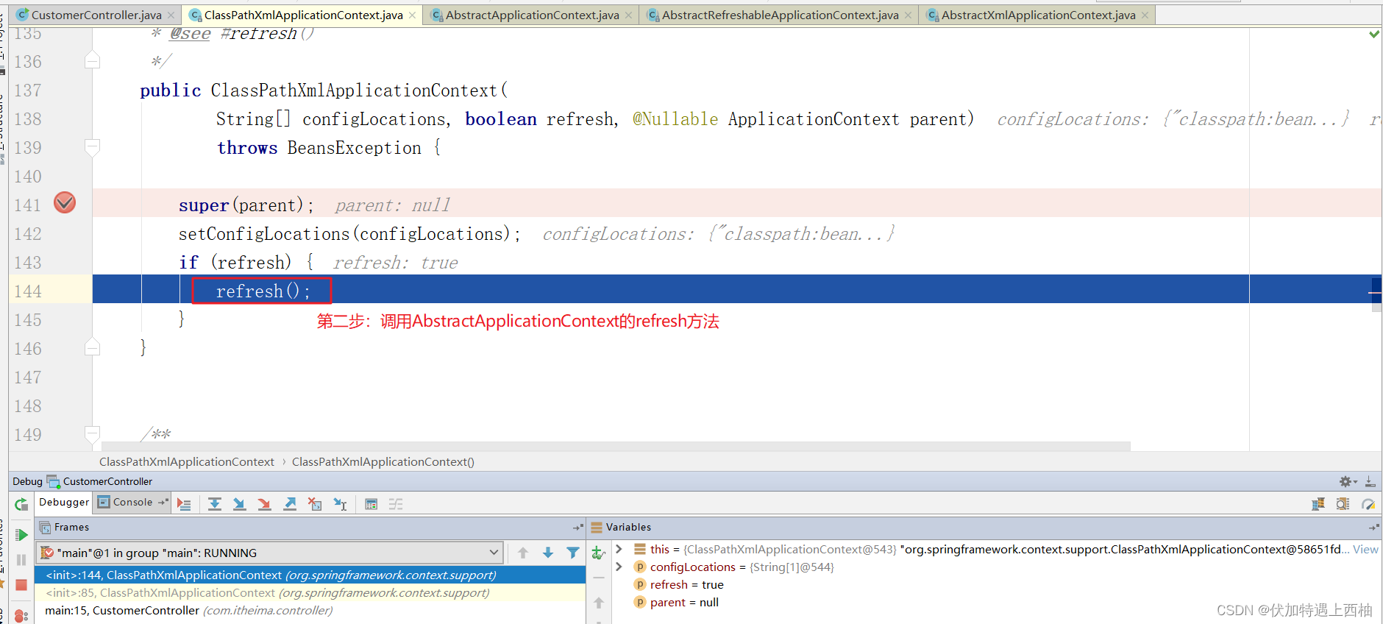Force step into method
The width and height of the screenshot is (1383, 624).
pyautogui.click(x=264, y=504)
